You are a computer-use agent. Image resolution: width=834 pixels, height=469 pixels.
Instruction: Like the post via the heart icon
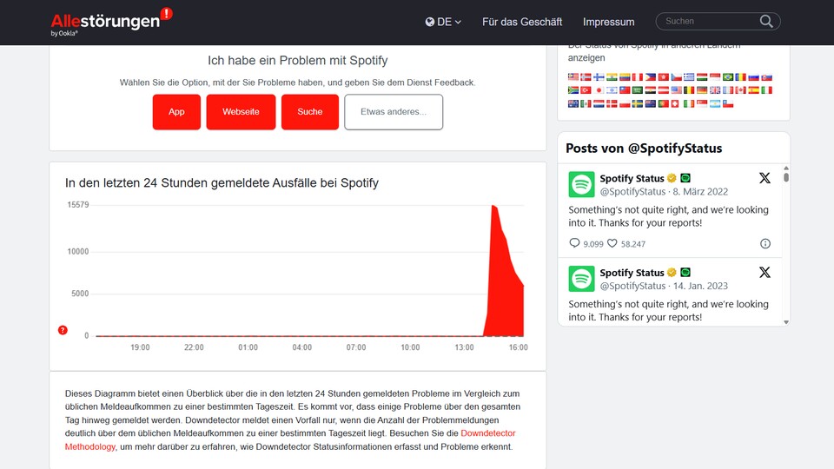coord(612,244)
